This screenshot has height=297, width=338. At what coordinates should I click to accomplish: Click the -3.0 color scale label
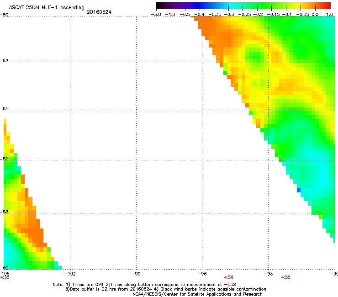156,15
